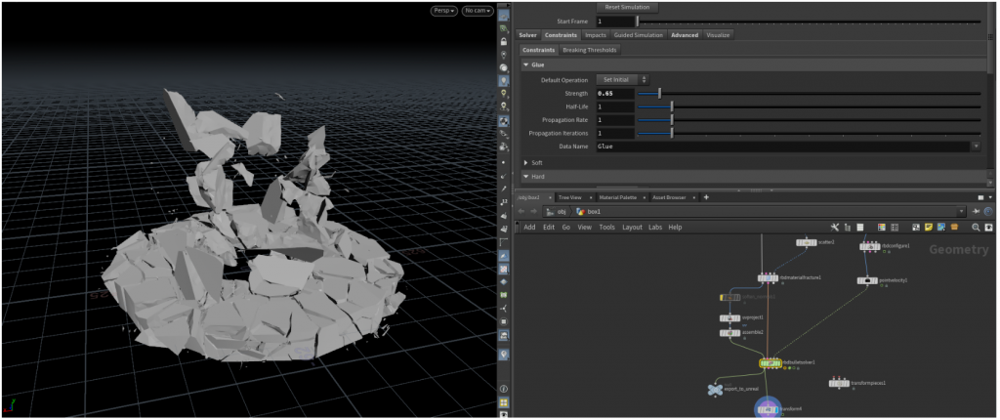
Task: Click the Half-Life slider track
Action: pyautogui.click(x=810, y=106)
